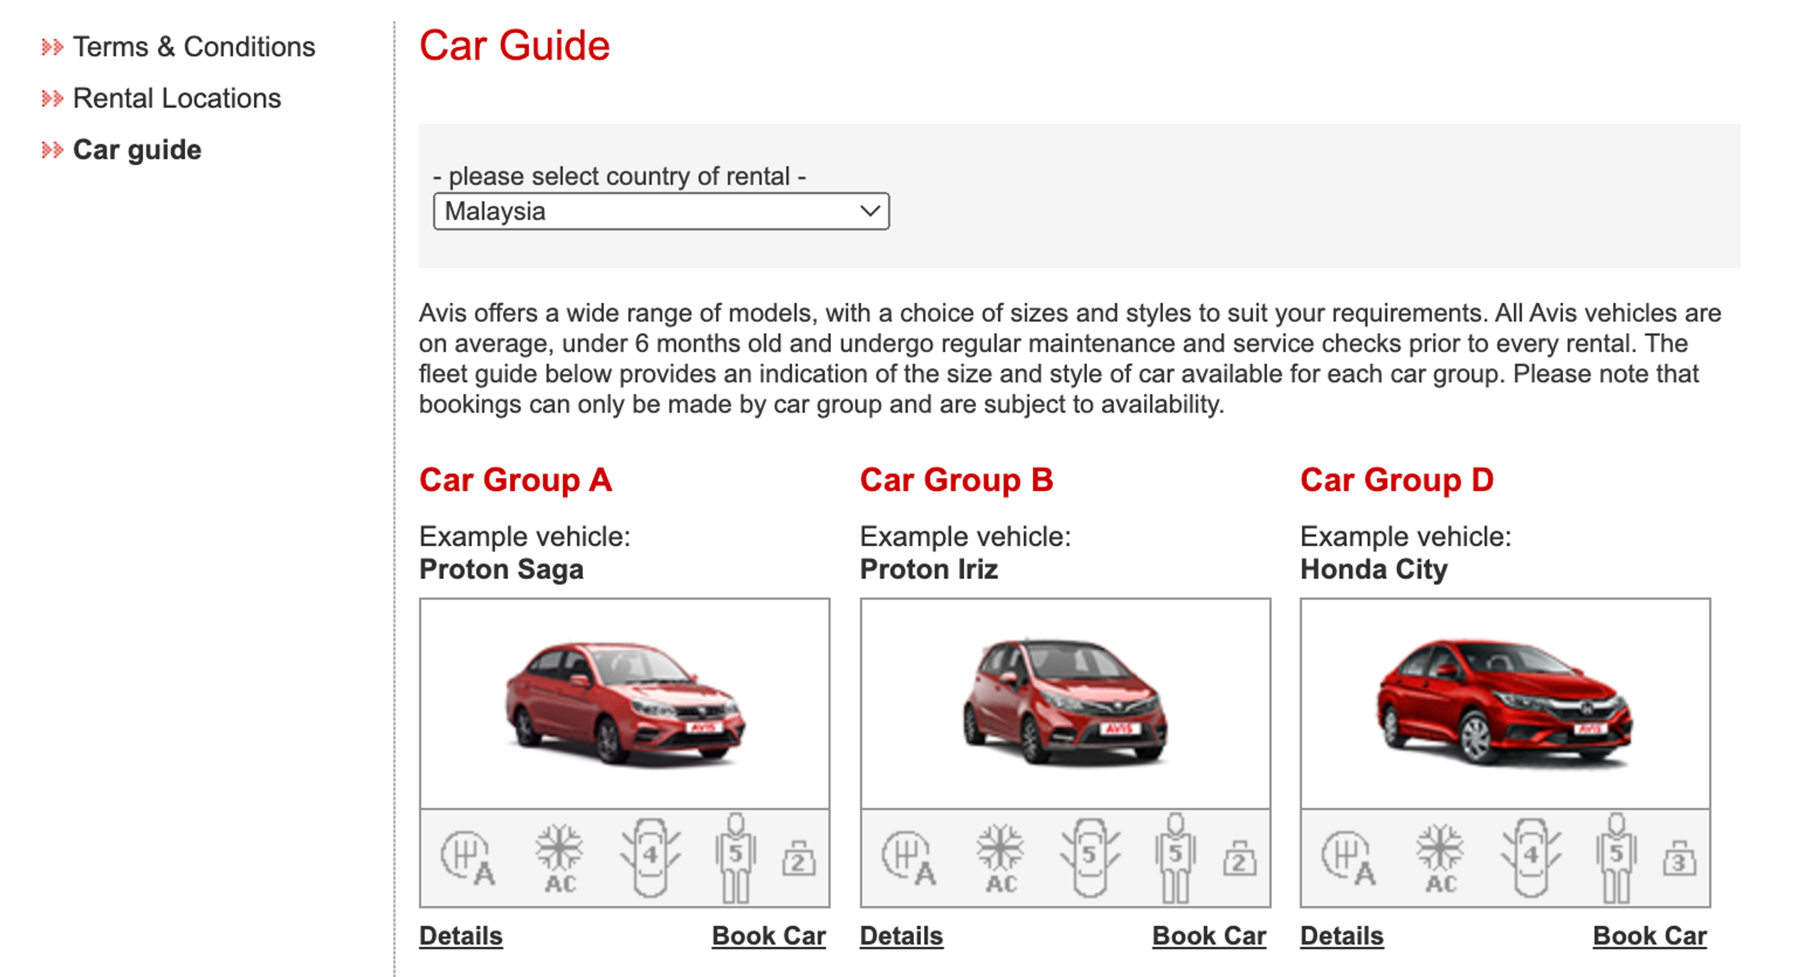Click red arrows beside Terms & Conditions
The image size is (1820, 977).
[x=52, y=47]
